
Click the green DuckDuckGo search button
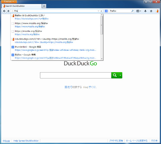115,75
